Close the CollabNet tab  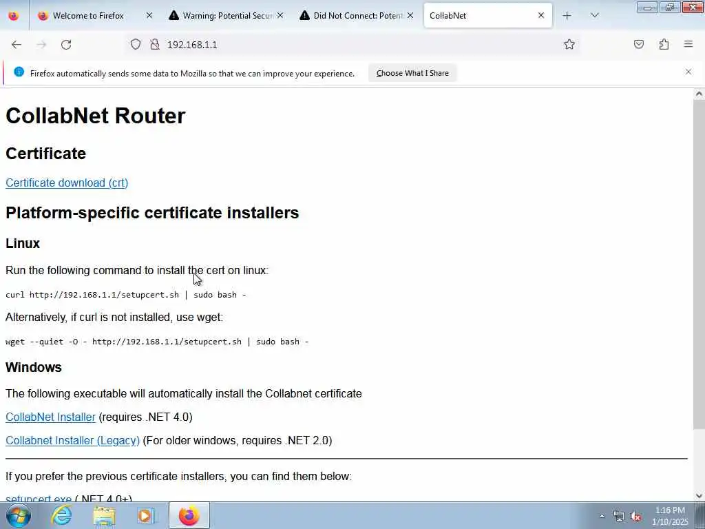(x=541, y=15)
